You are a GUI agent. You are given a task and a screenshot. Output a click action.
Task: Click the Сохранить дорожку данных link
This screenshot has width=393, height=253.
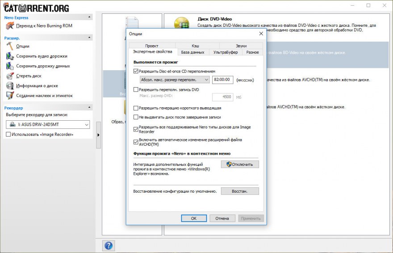click(x=43, y=66)
